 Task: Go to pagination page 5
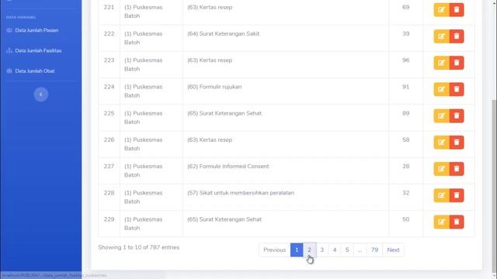coord(347,250)
